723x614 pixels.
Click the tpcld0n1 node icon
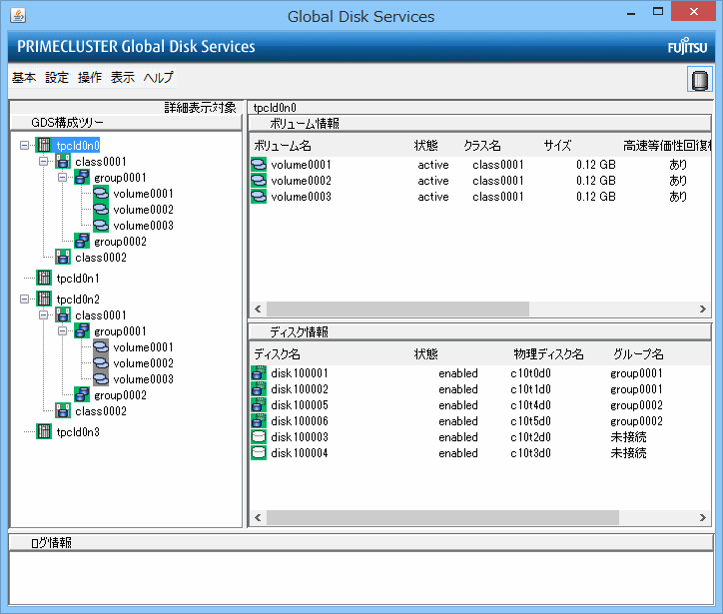(44, 278)
